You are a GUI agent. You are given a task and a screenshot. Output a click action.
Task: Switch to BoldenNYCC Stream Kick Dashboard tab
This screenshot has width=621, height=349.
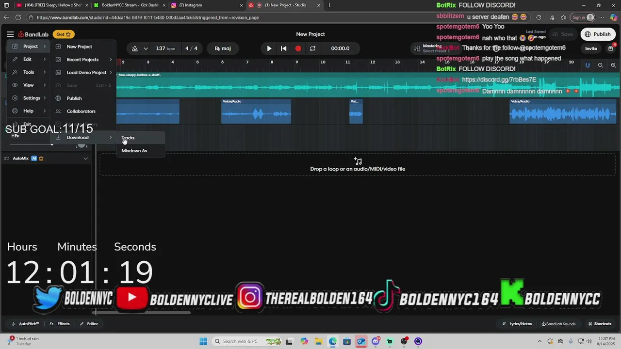129,5
